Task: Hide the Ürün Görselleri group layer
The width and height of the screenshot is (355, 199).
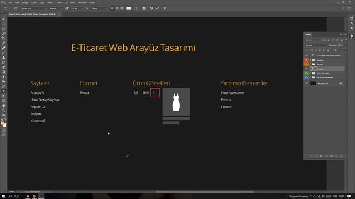Action: tap(306, 74)
